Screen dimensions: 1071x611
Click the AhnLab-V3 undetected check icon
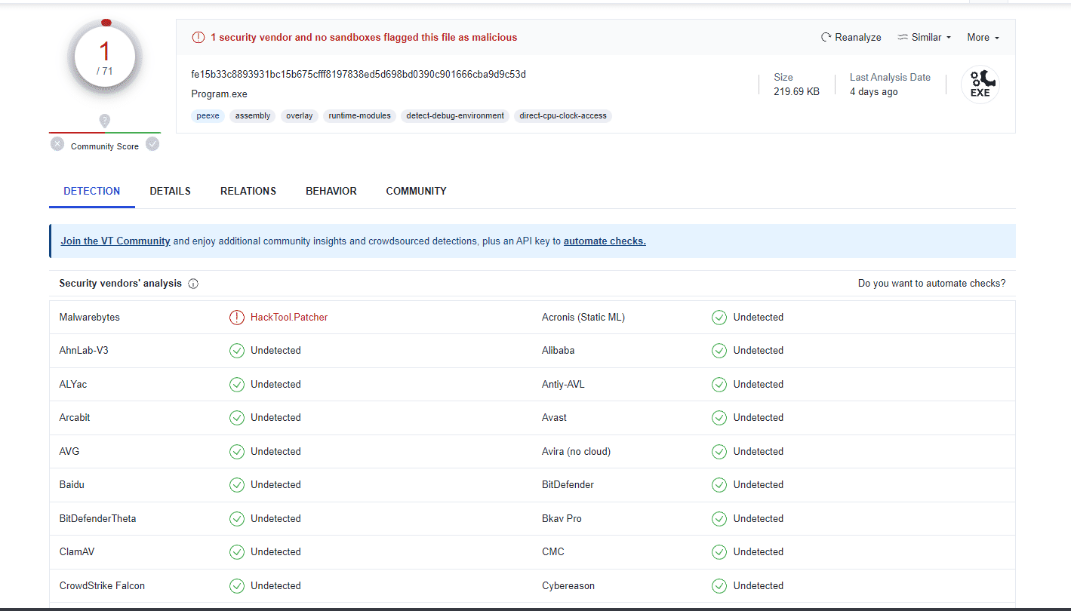tap(237, 351)
